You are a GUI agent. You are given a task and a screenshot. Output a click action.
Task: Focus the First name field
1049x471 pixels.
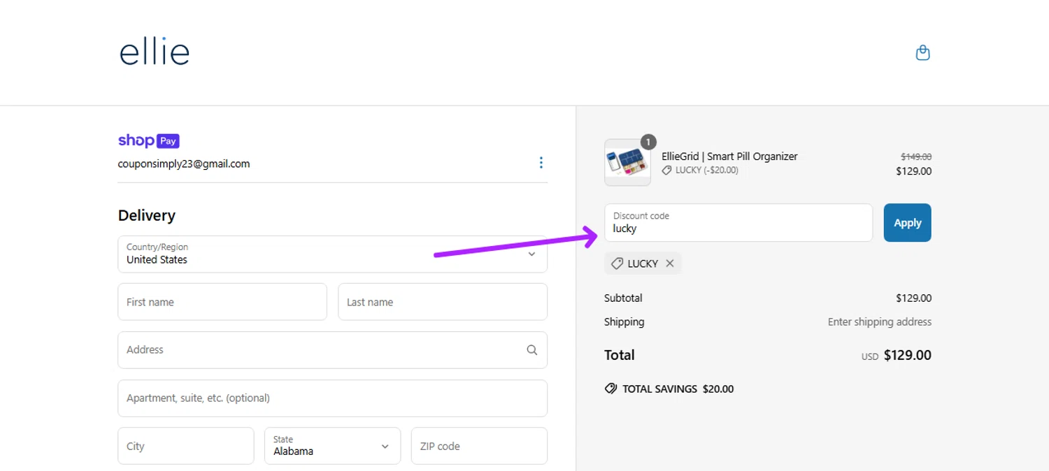(222, 302)
